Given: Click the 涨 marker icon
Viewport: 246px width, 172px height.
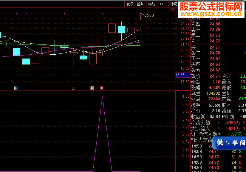Looking at the screenshot, I should pos(102,88).
